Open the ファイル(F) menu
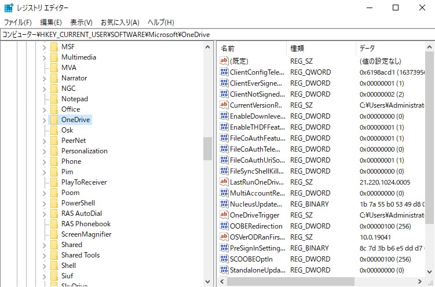 pos(18,22)
